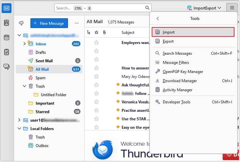Open message "Employers wan..."
Screen dimensions: 240x162
coord(135,43)
